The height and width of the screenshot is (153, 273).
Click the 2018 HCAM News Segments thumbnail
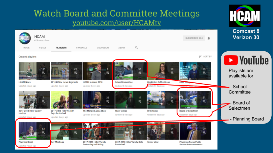67,71
